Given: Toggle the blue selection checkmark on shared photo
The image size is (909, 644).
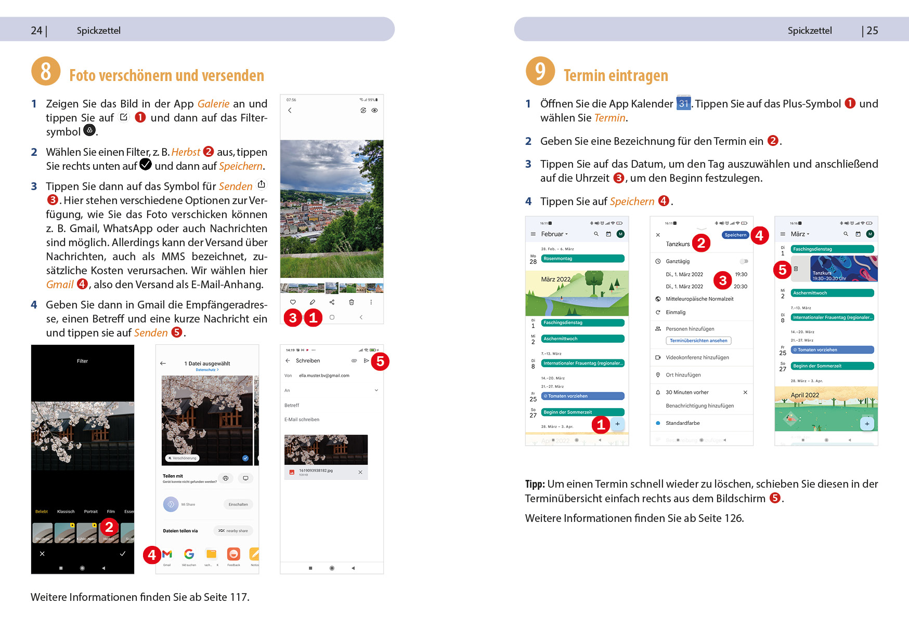Looking at the screenshot, I should point(245,458).
